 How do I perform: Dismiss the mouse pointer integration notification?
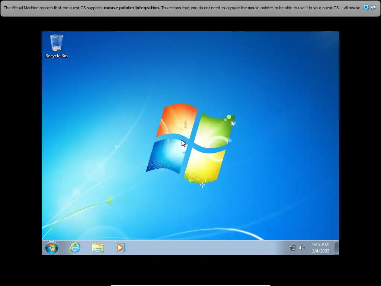pyautogui.click(x=366, y=7)
